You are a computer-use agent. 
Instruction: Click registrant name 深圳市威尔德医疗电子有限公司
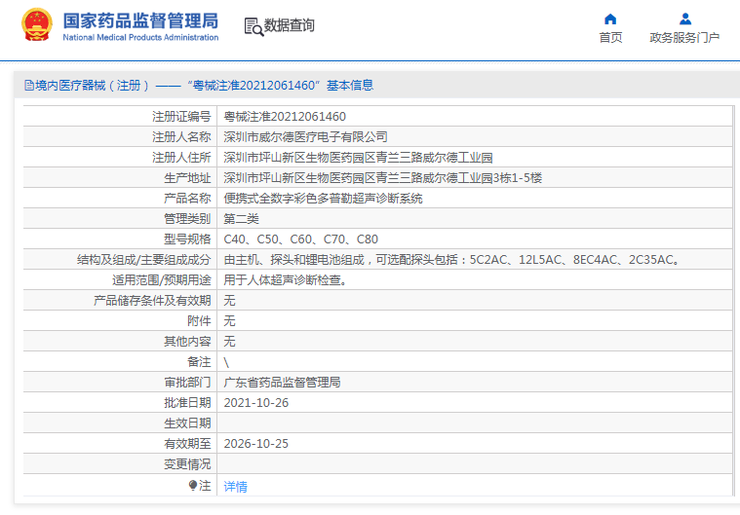click(305, 136)
